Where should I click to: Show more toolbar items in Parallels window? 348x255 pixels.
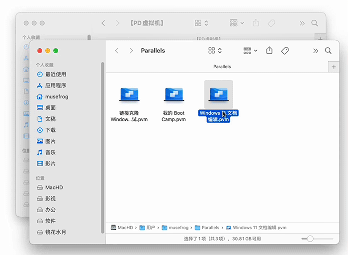[x=316, y=51]
